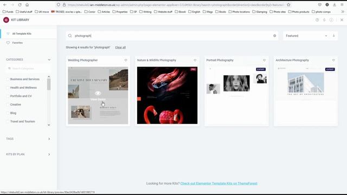Go to browser home icon
This screenshot has width=347, height=195.
point(27,5)
